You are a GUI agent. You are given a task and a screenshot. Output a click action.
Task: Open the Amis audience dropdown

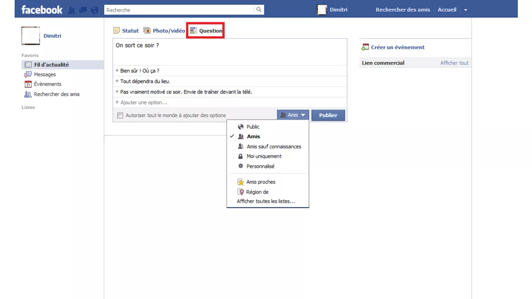coord(293,115)
